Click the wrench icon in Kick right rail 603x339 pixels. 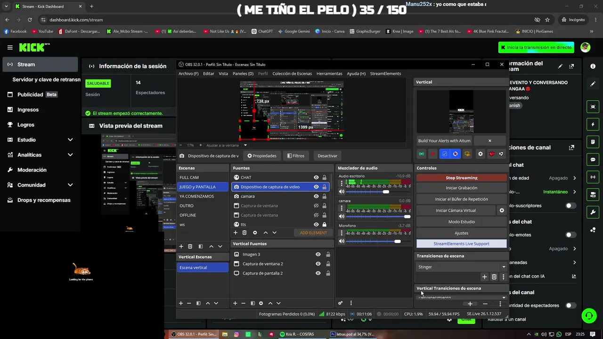[593, 212]
